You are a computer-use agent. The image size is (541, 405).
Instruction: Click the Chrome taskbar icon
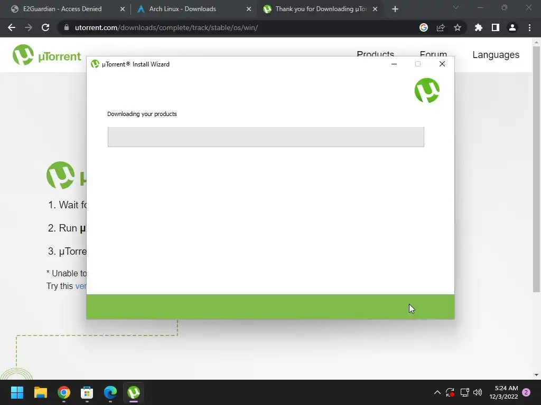pos(64,392)
